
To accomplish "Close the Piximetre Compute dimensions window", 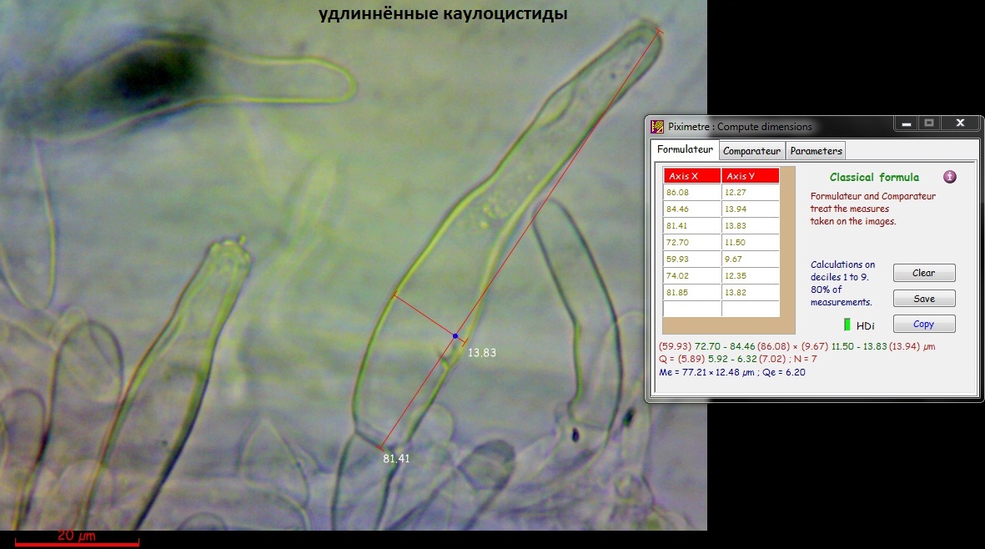I will point(960,123).
